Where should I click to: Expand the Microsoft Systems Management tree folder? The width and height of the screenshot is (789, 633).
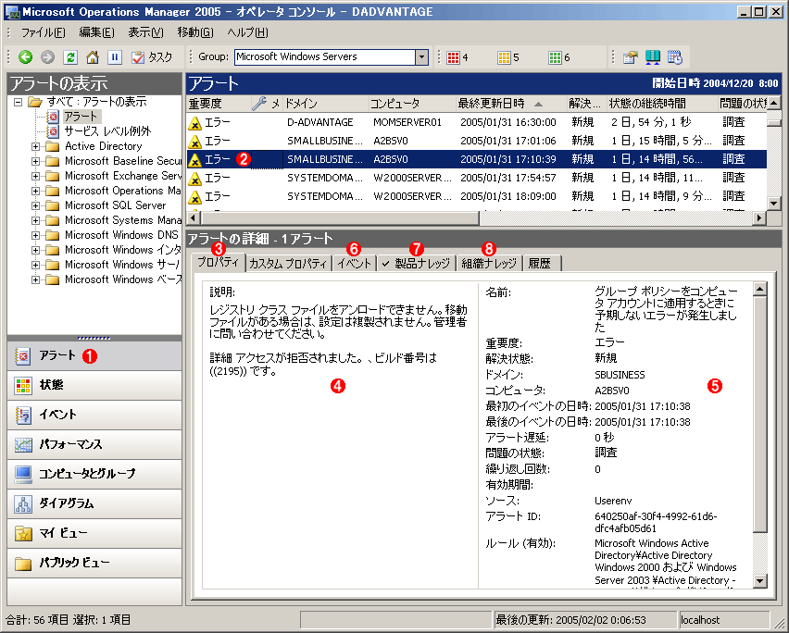(x=35, y=221)
